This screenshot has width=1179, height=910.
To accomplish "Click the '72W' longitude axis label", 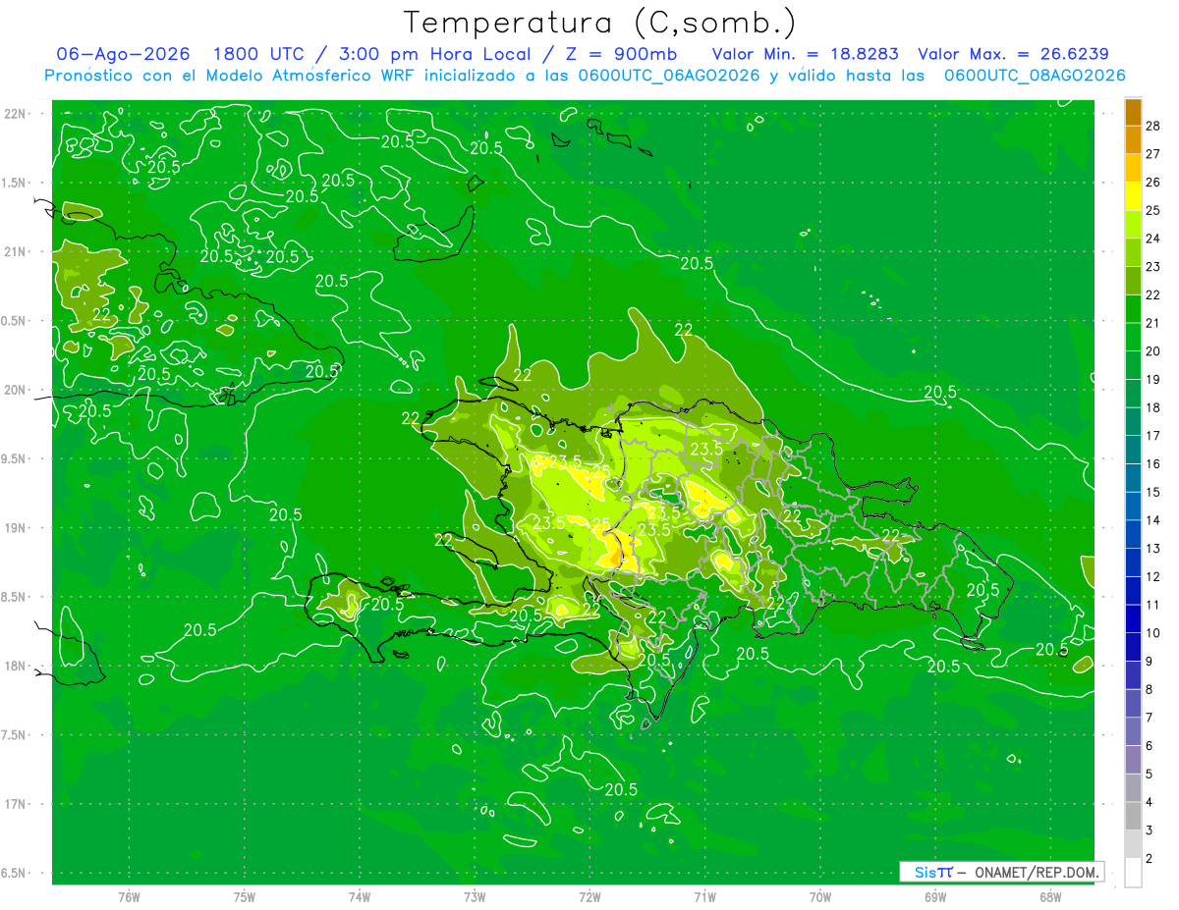I will tap(589, 896).
